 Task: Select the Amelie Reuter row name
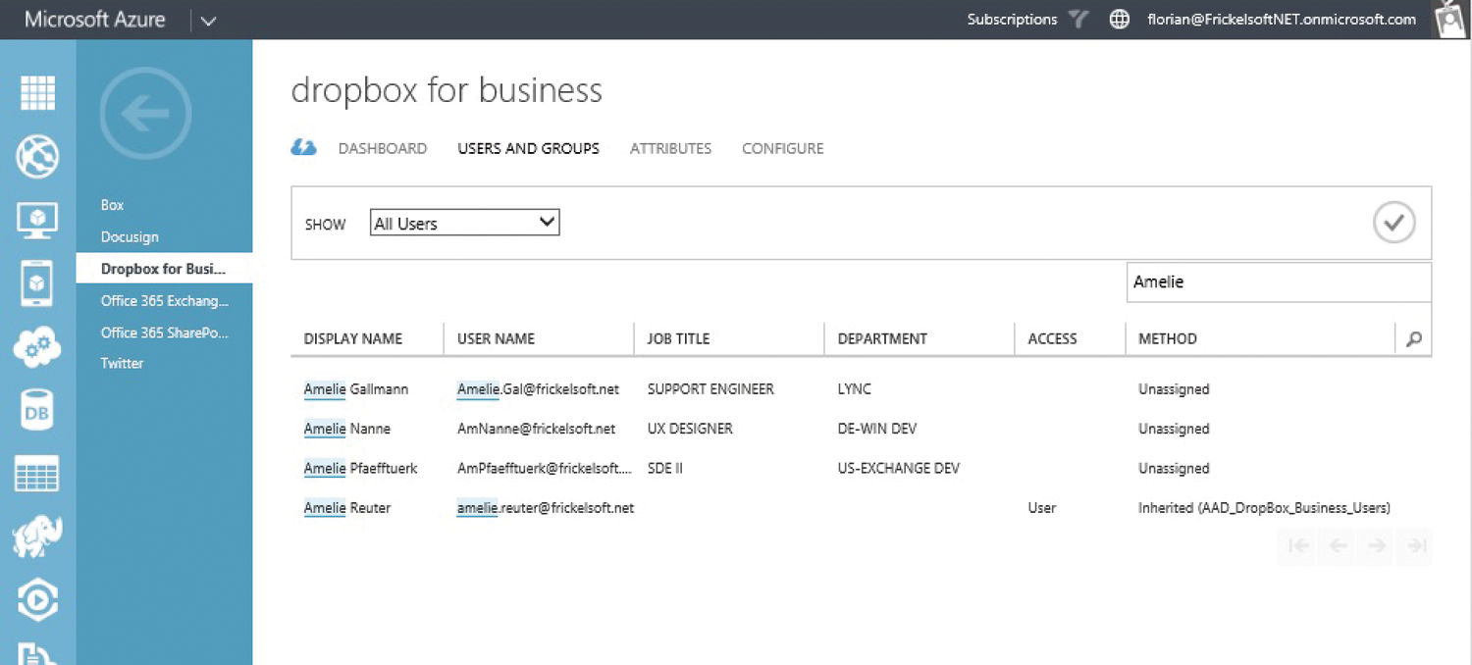tap(347, 508)
